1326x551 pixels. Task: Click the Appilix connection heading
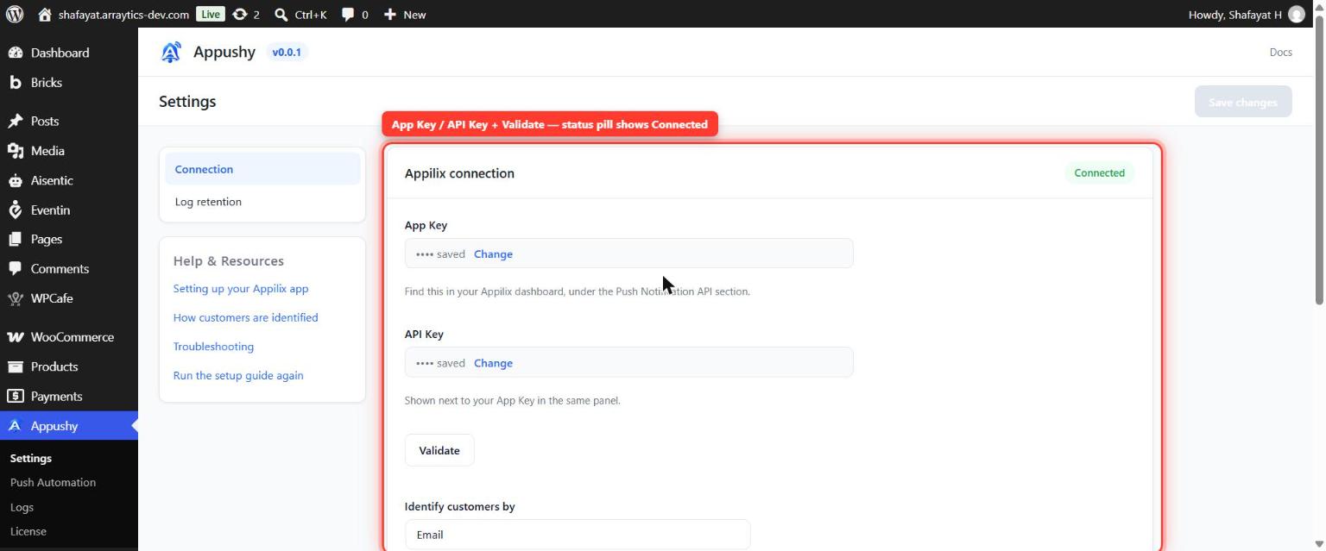(x=459, y=173)
